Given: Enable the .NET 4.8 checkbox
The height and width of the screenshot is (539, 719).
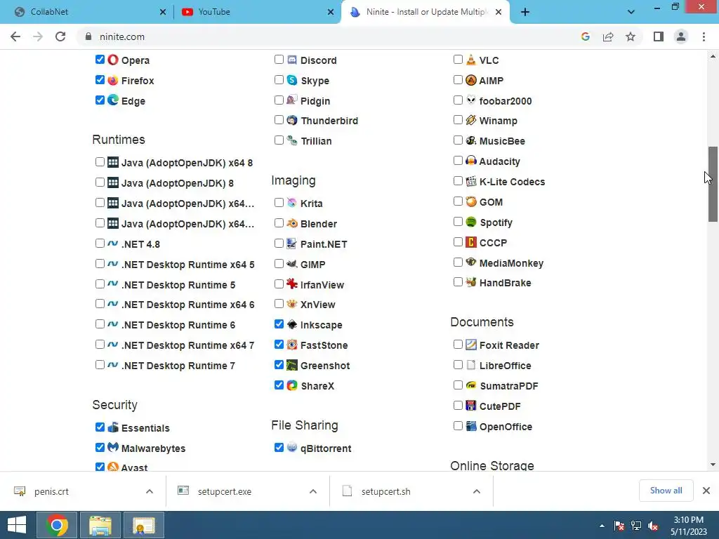Looking at the screenshot, I should (100, 244).
